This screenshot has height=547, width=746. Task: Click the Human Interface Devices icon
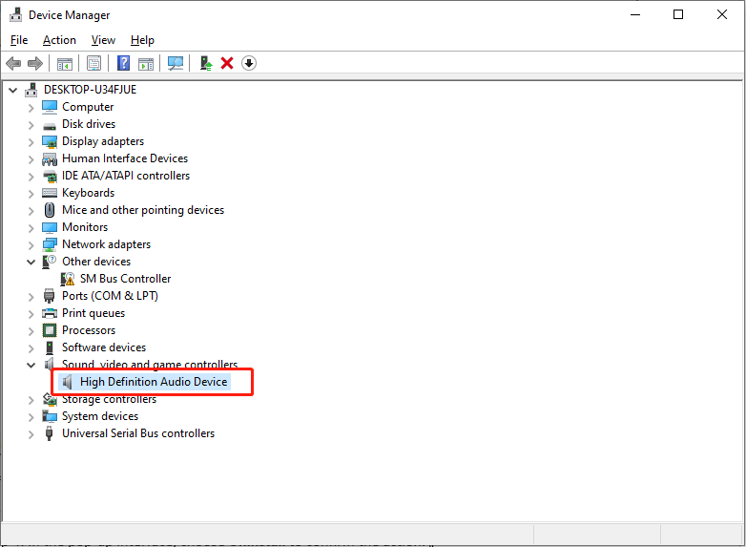click(50, 158)
